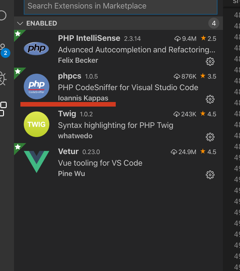240x271 pixels.
Task: Click the Vetur 24.9M download icon
Action: (174, 152)
